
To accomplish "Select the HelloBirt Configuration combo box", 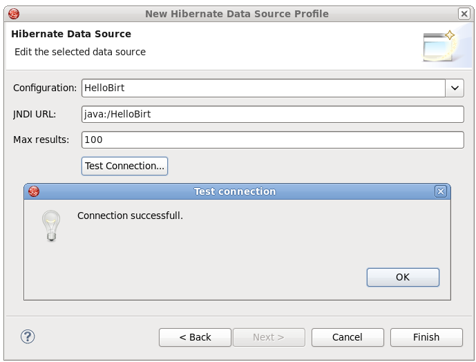I will click(x=263, y=88).
